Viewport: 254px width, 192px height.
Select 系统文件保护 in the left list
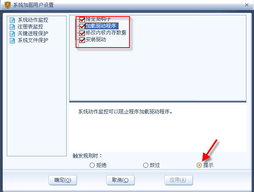(33, 40)
